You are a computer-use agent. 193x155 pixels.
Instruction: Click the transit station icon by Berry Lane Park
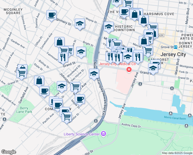(4, 119)
